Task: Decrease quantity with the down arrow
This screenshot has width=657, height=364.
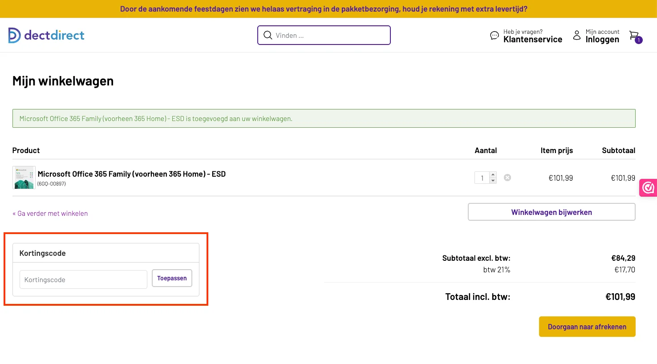Action: (x=493, y=181)
